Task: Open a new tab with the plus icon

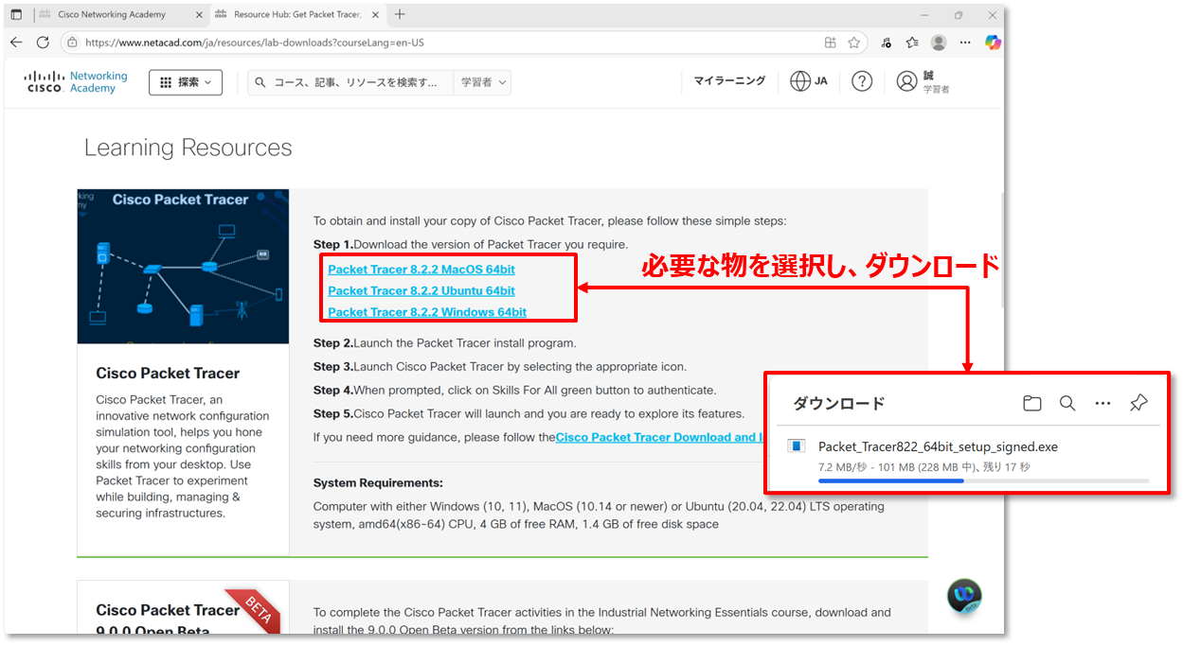Action: click(400, 14)
